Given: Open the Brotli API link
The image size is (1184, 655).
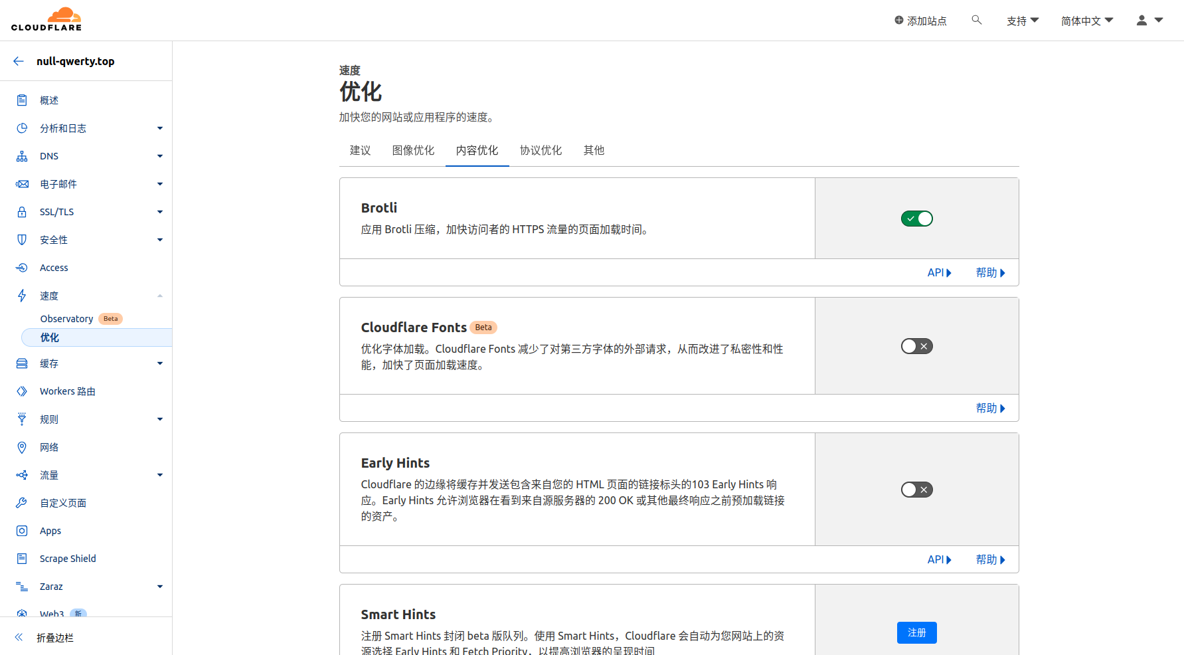Looking at the screenshot, I should coord(939,272).
